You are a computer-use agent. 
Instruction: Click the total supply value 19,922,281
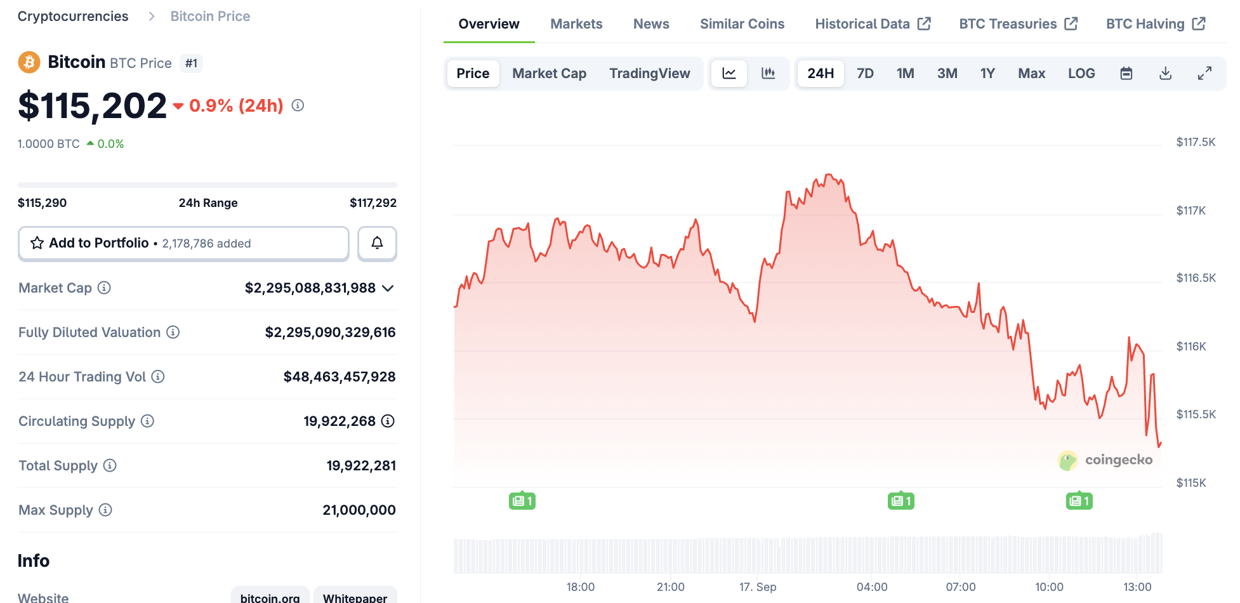click(x=361, y=466)
